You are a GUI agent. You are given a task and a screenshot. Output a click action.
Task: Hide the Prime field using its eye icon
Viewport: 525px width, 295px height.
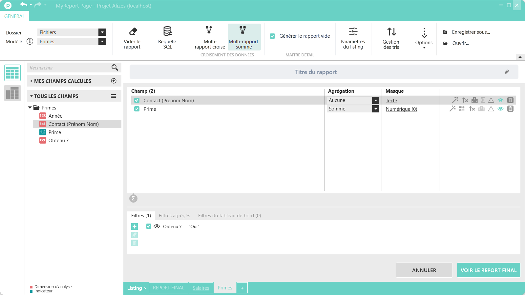point(500,109)
